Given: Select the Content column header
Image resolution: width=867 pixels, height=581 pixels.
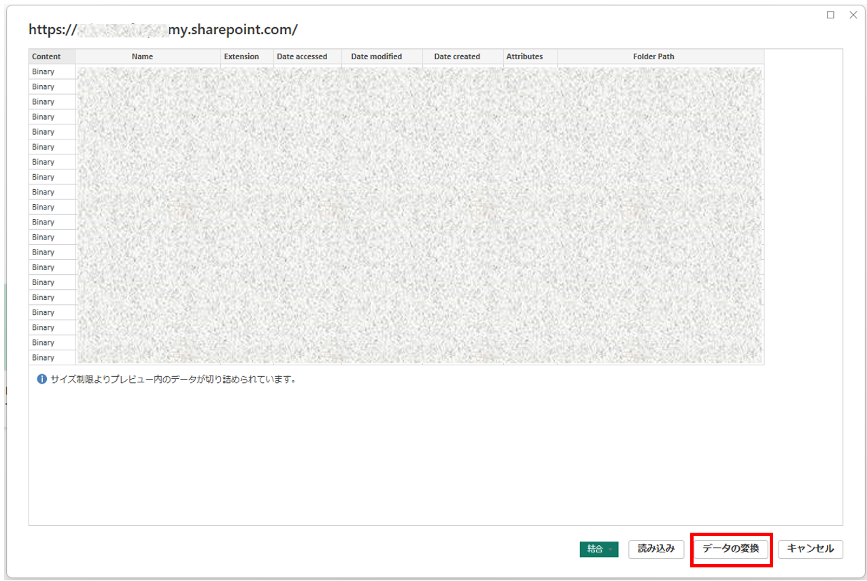Looking at the screenshot, I should (x=52, y=56).
